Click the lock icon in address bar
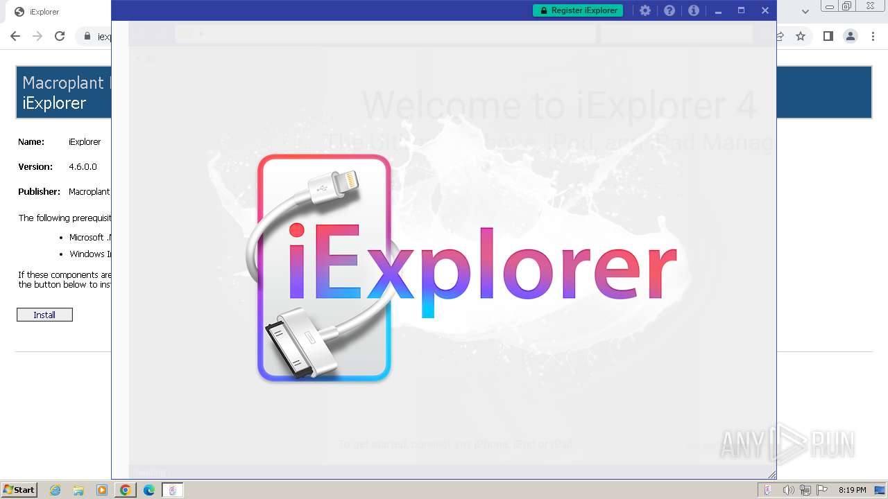The image size is (888, 499). [x=87, y=36]
